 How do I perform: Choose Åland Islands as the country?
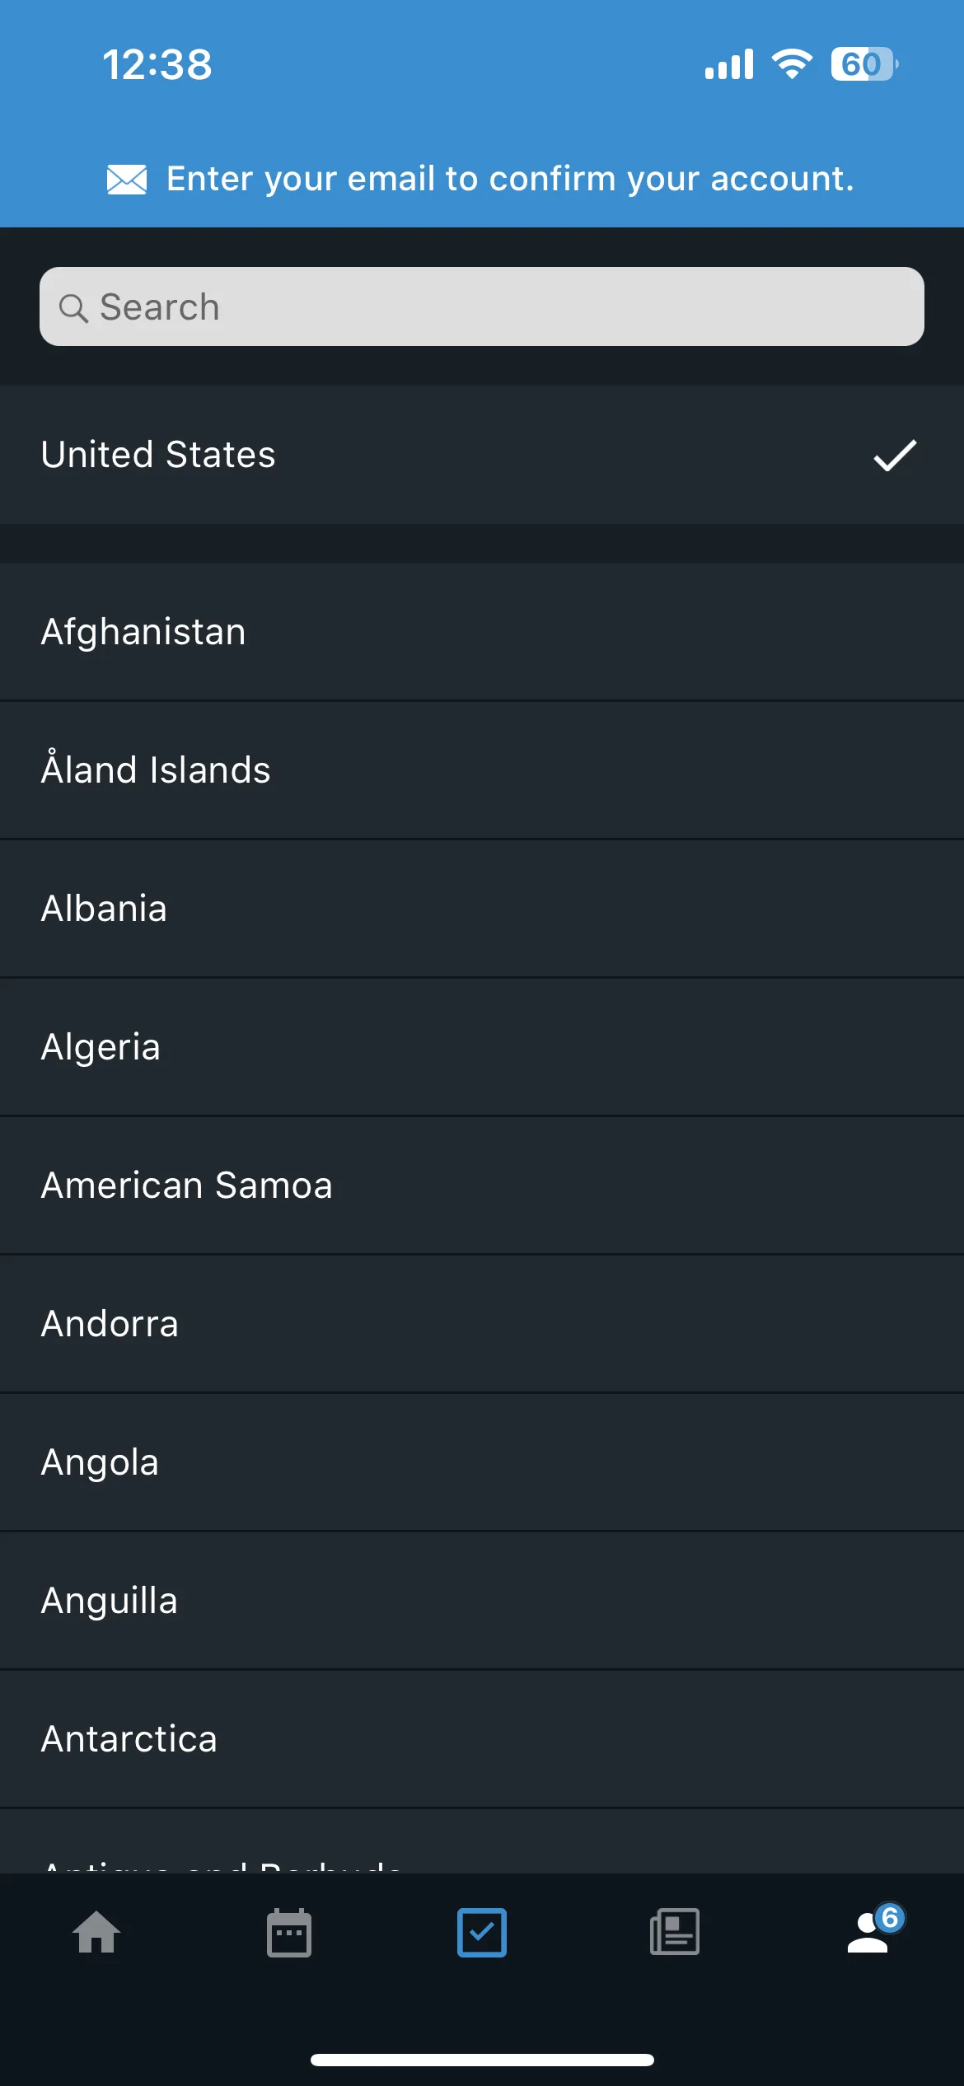pyautogui.click(x=482, y=770)
